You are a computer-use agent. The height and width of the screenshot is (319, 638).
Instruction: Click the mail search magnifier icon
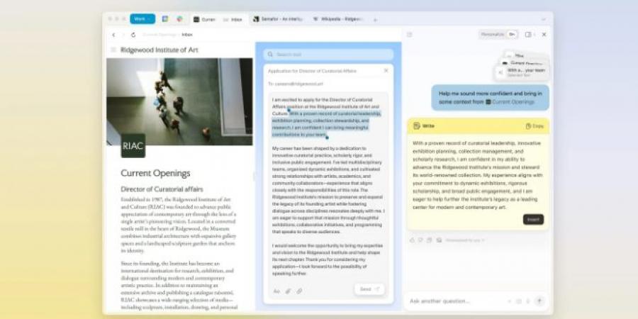(270, 55)
